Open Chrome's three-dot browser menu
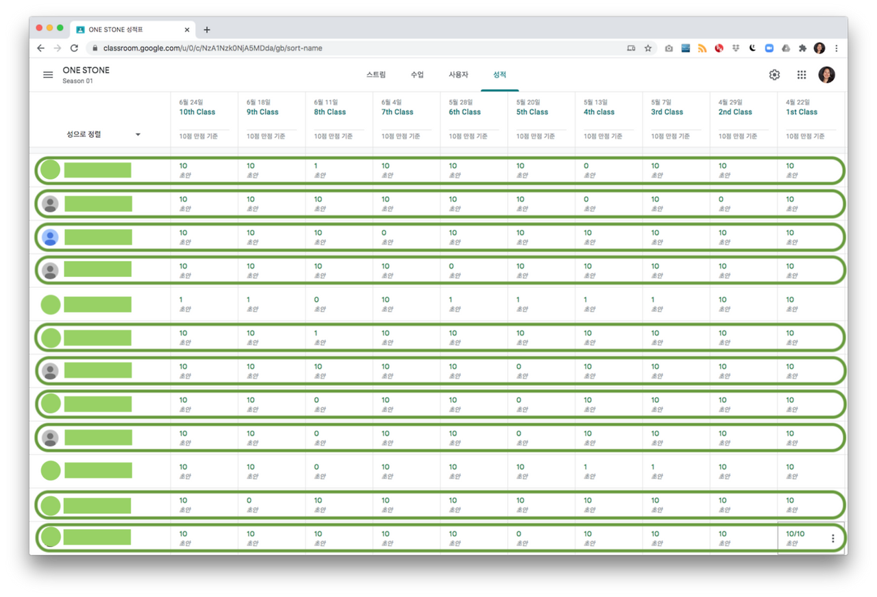This screenshot has height=597, width=877. (x=837, y=49)
